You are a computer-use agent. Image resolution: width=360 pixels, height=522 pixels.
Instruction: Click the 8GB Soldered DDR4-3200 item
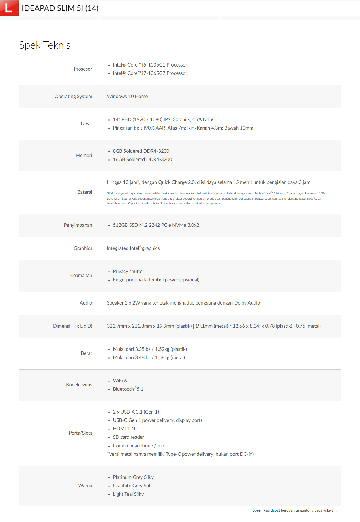pos(141,151)
